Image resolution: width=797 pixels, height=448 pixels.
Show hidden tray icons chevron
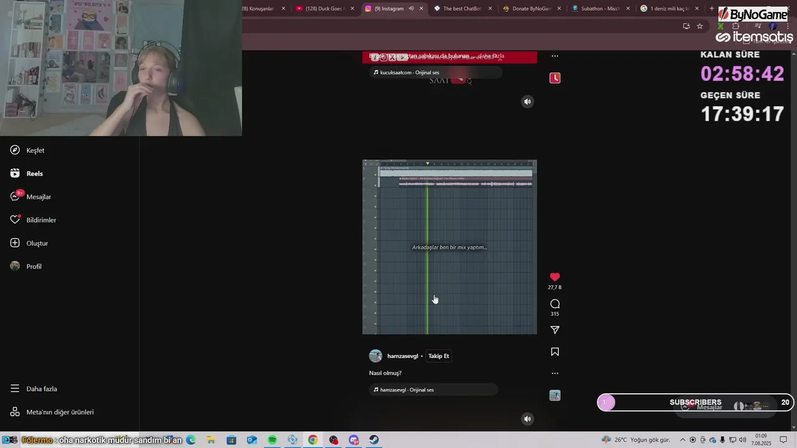coord(682,440)
